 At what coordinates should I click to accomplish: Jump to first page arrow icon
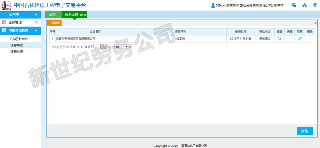(74, 47)
